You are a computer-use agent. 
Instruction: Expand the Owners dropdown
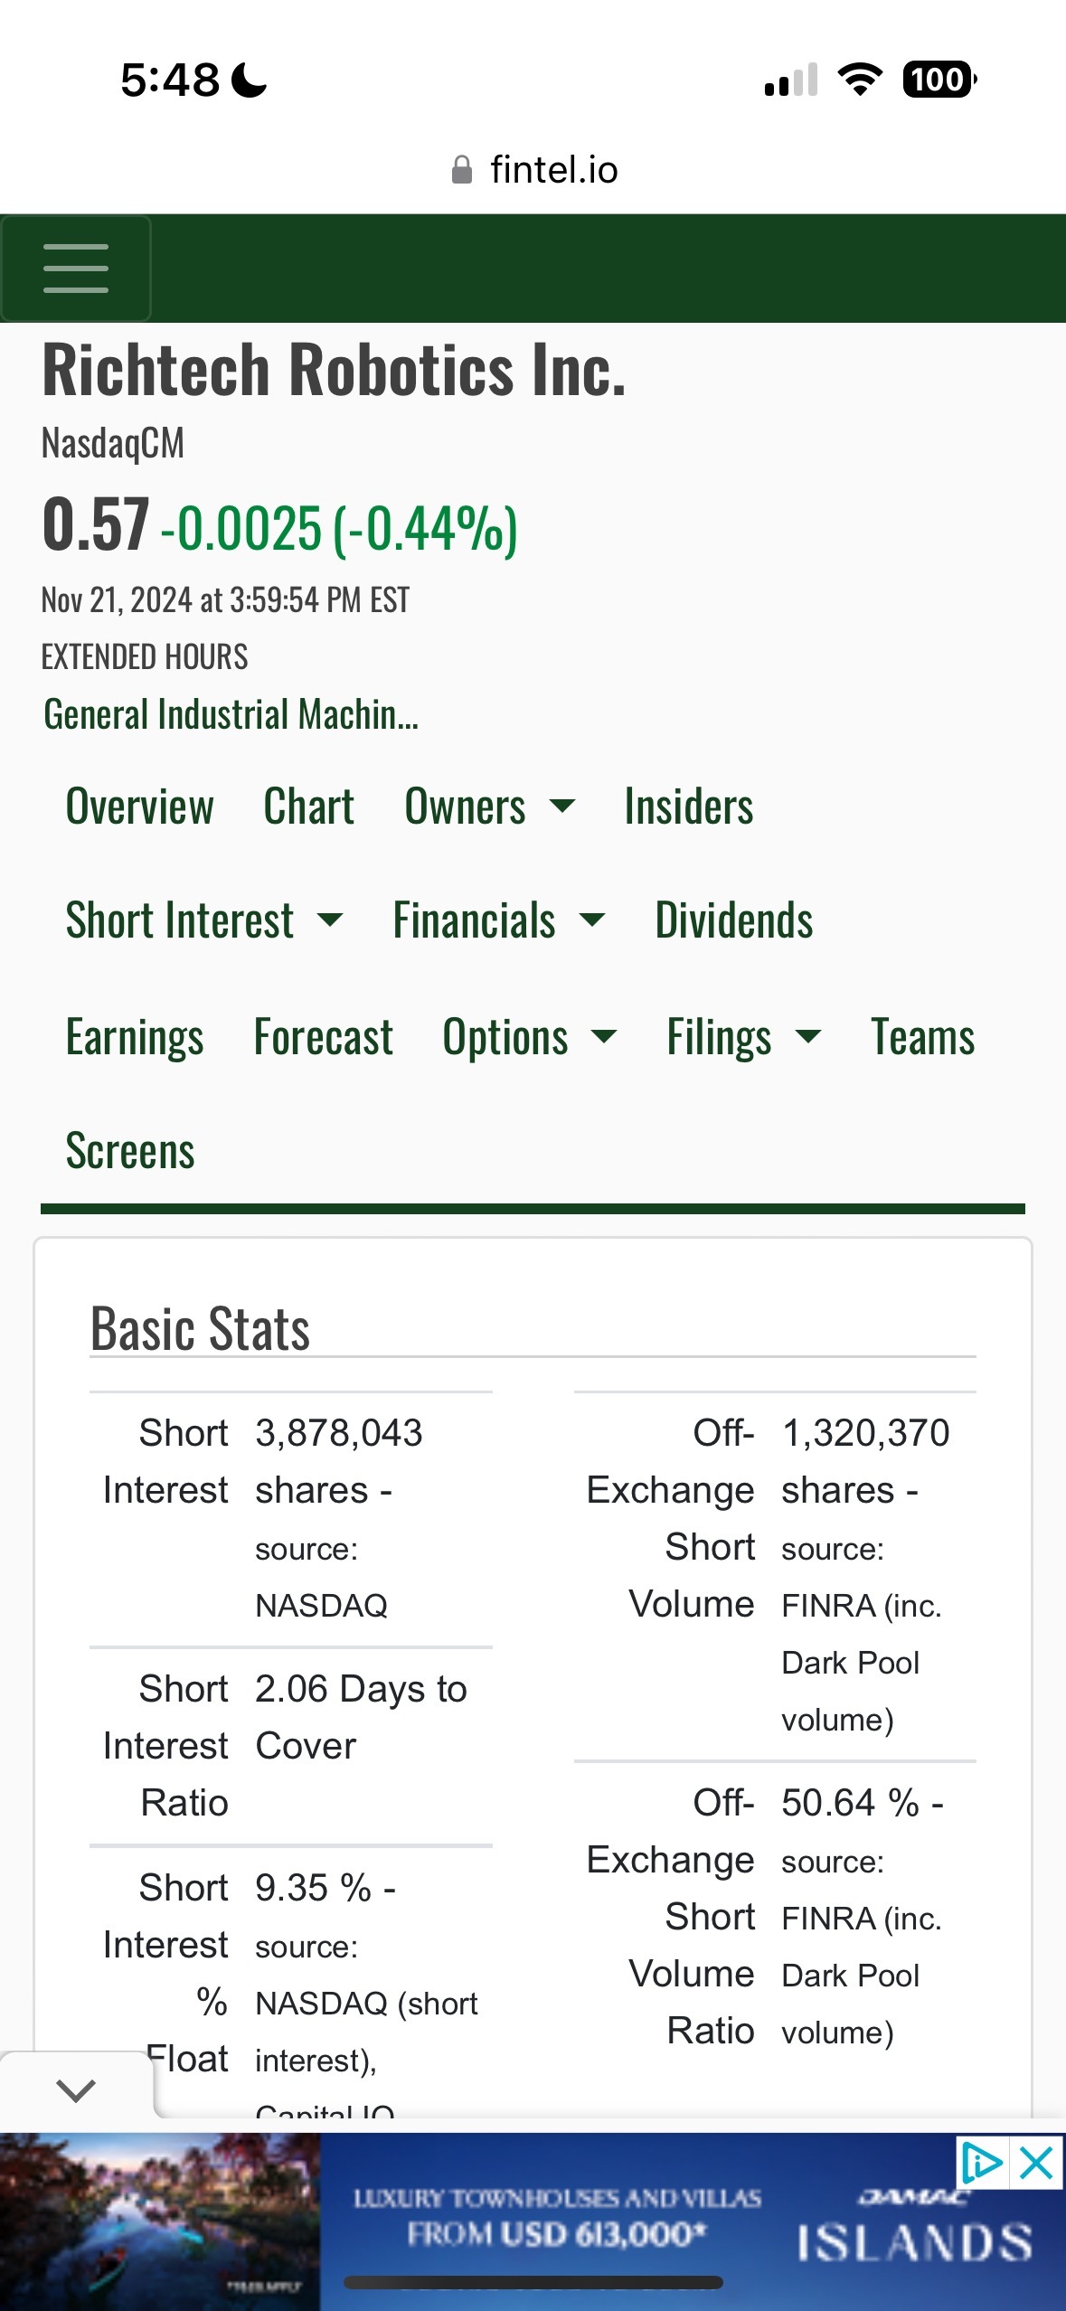[x=489, y=806]
